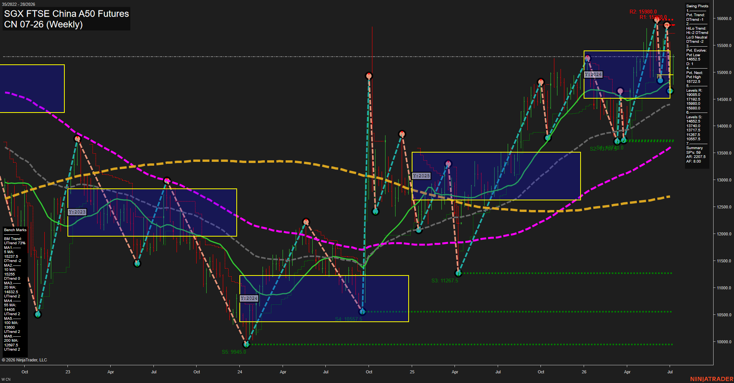
Task: Click the Pvt. Next: entry in Swing Pivots
Action: pyautogui.click(x=694, y=73)
